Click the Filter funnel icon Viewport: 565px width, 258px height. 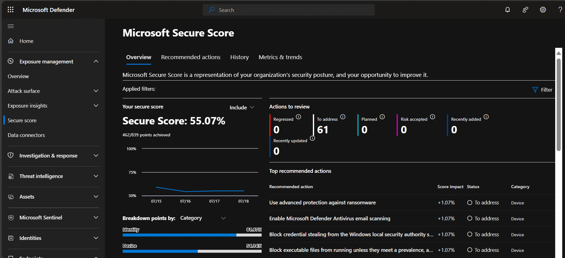tap(535, 90)
